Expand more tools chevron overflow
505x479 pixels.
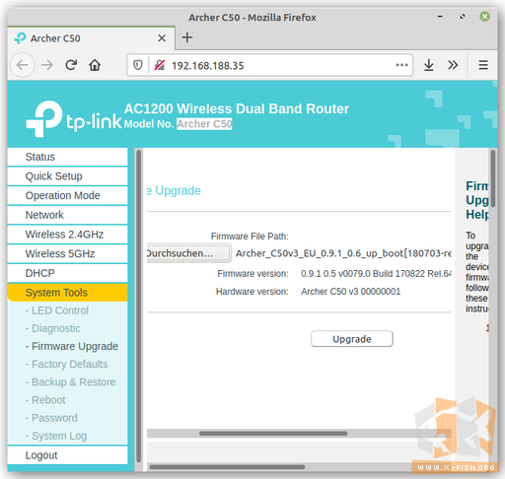453,65
